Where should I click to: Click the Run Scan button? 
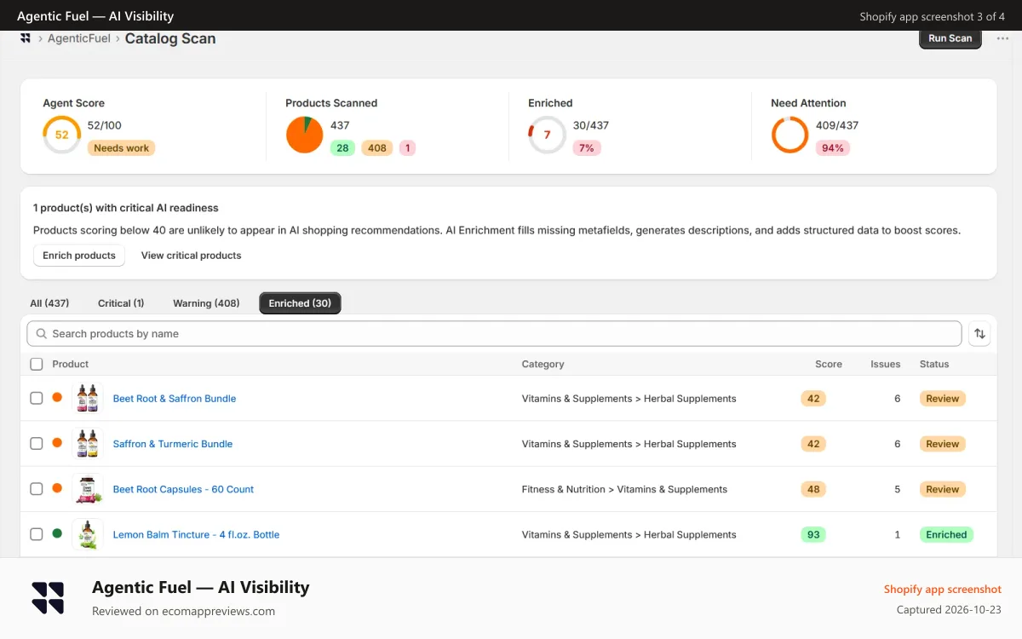point(950,38)
